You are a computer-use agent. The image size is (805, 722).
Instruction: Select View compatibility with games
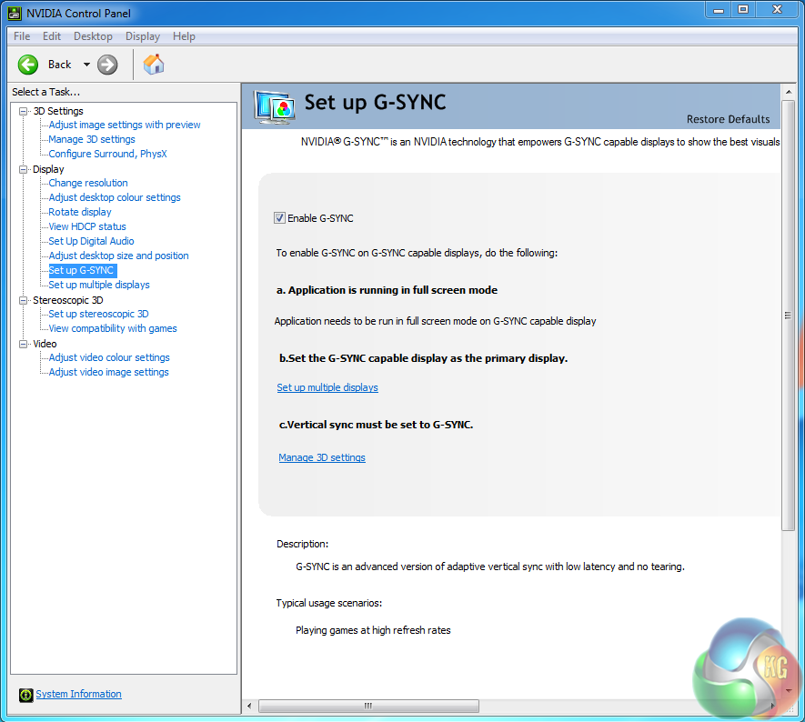tap(113, 328)
